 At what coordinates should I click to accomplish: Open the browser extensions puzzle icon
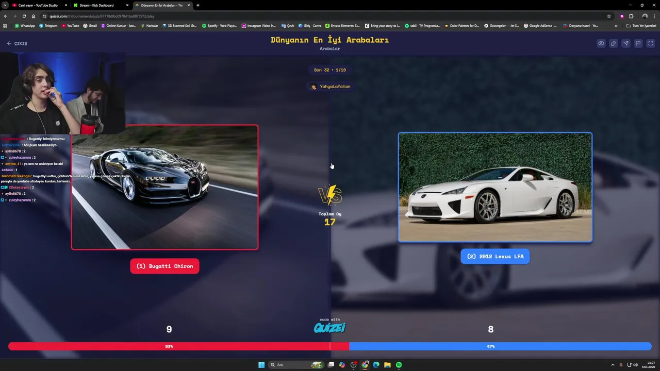(x=631, y=16)
